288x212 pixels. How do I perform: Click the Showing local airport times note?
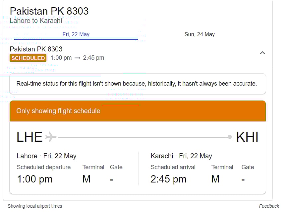[35, 206]
